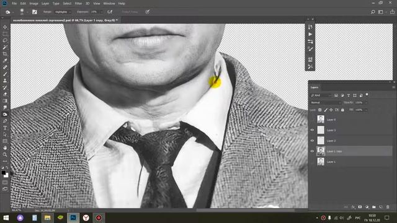Select the Healing Brush tool
Screen dimensions: 397x223
[5, 68]
